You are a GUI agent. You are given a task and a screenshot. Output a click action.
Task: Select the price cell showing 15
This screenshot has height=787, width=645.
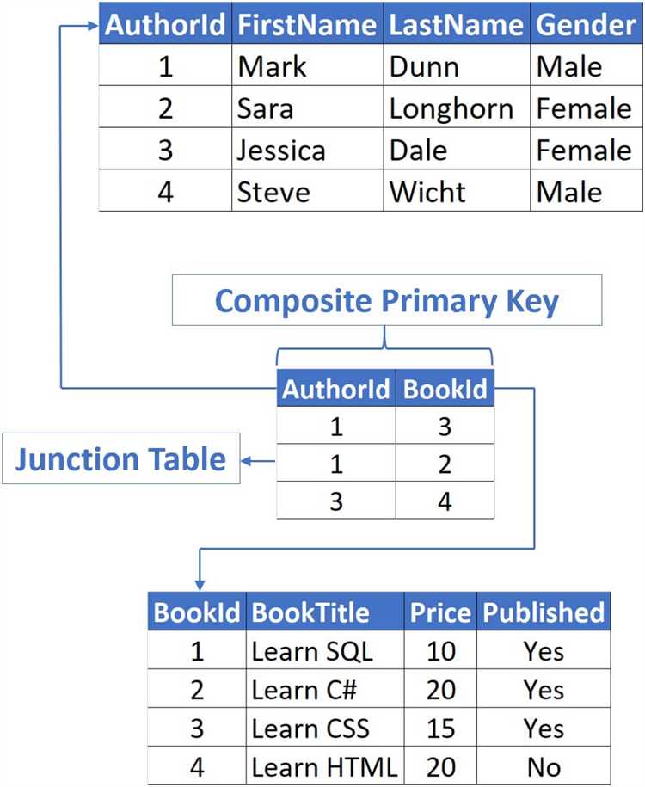440,729
